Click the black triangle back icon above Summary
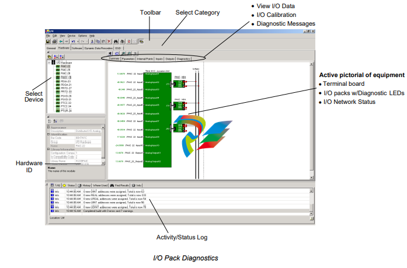 (110, 54)
